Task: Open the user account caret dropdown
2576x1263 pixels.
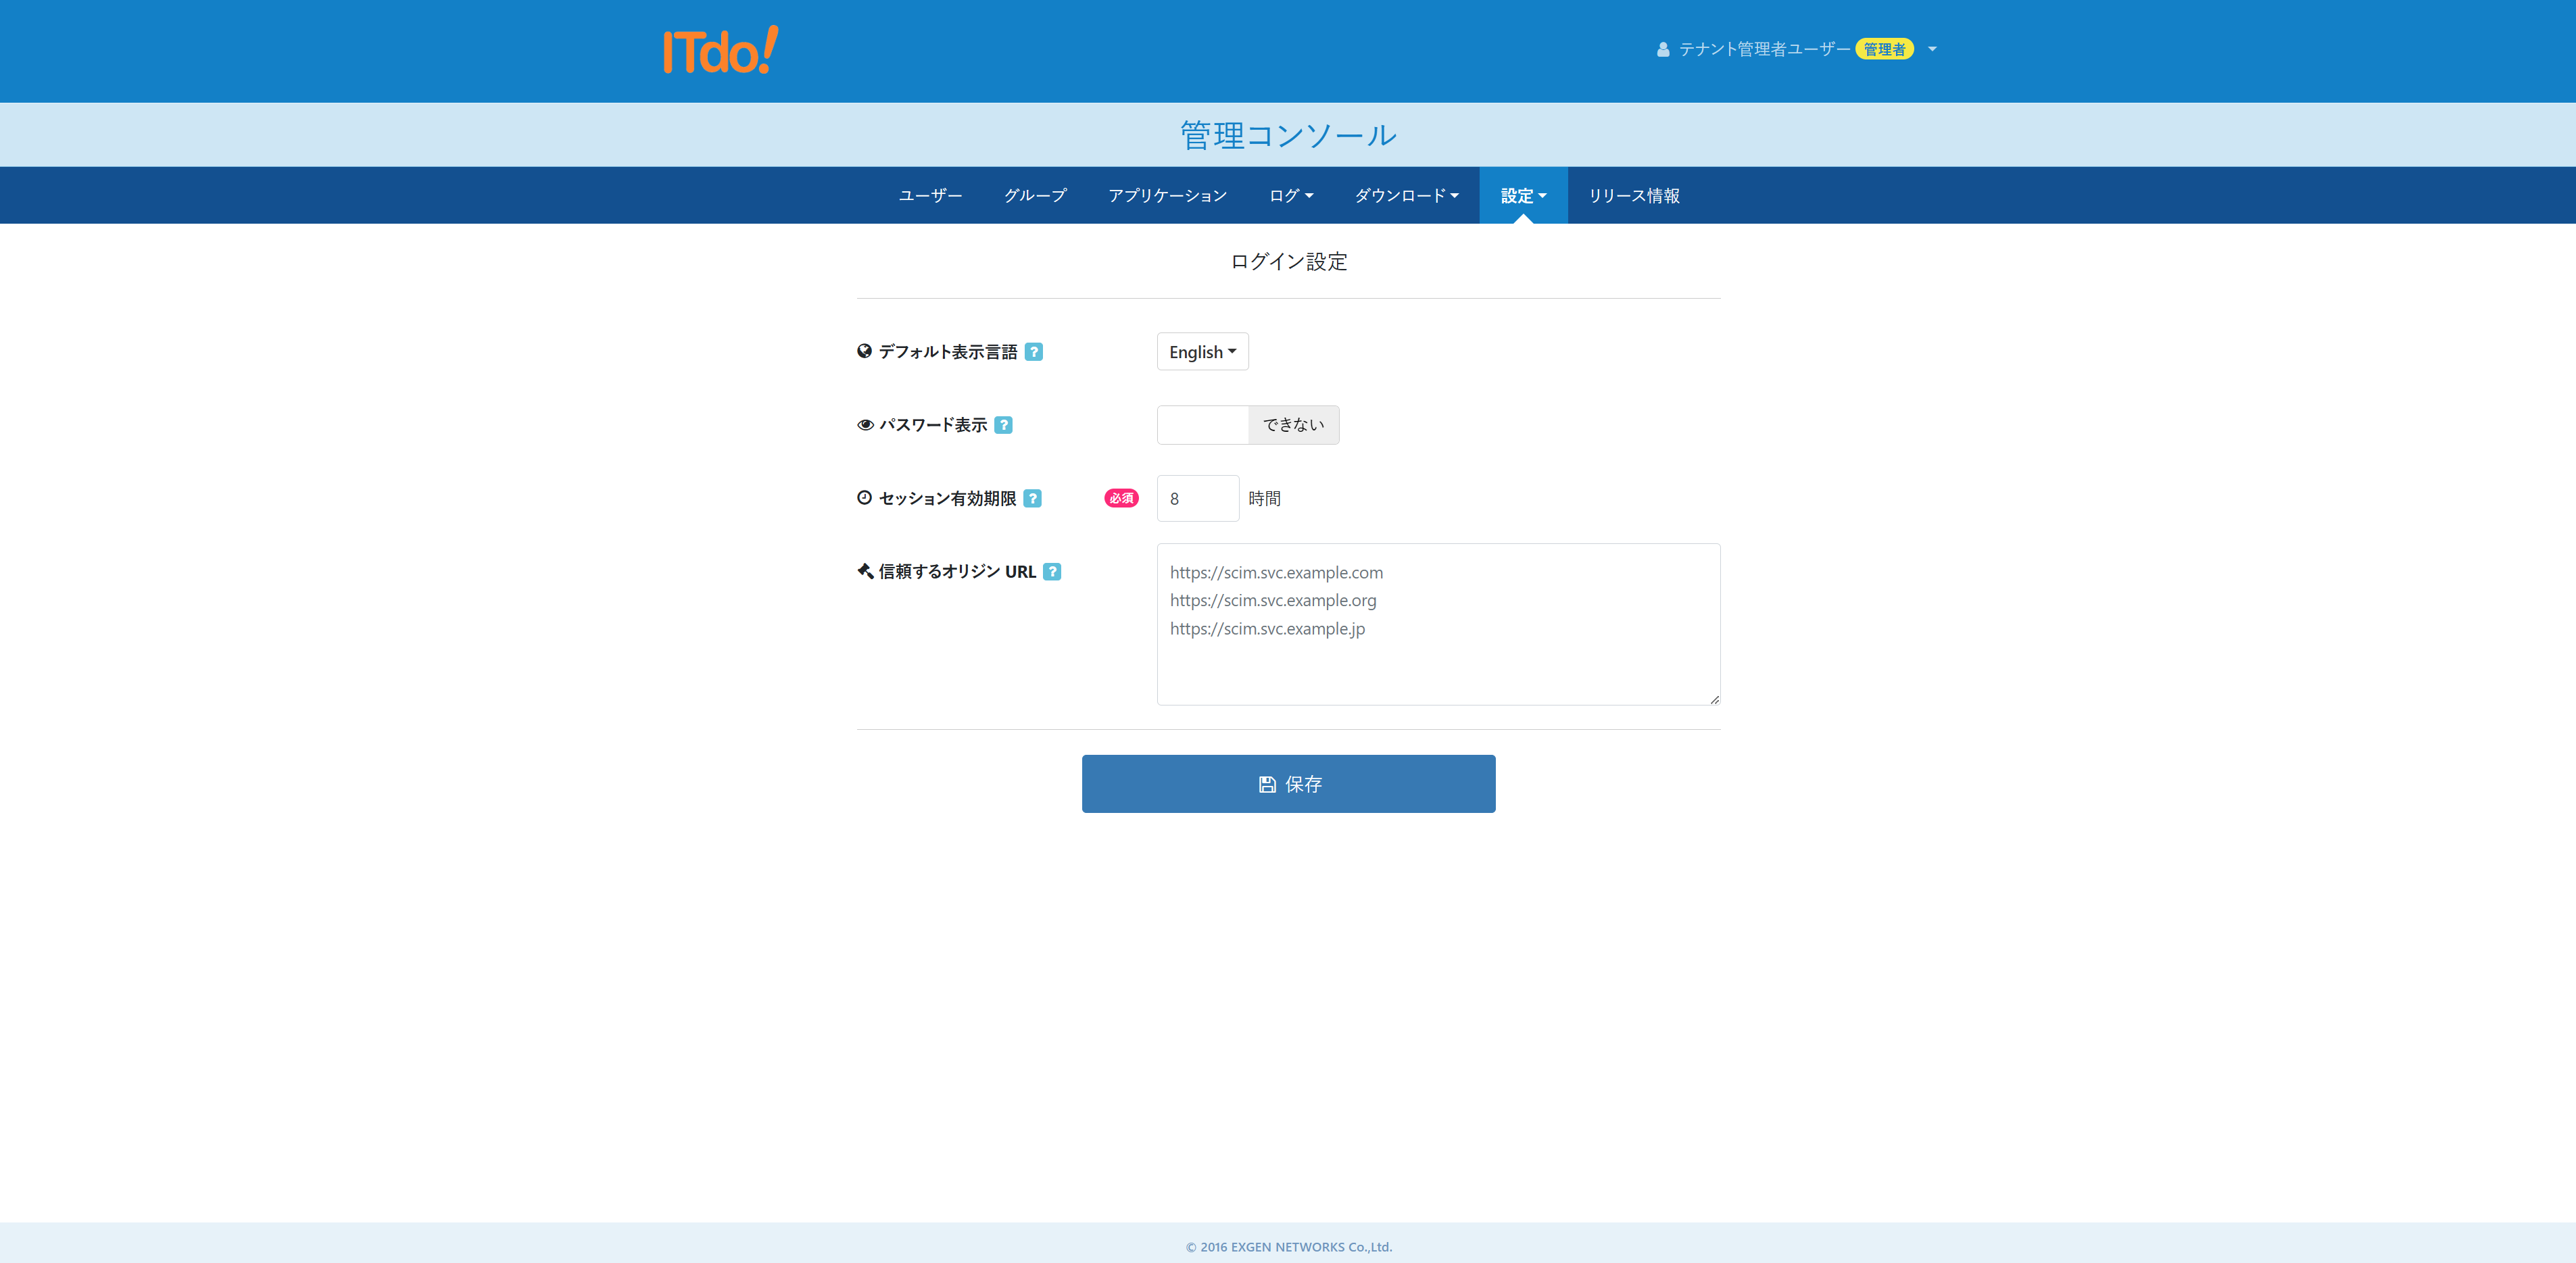Action: (x=1932, y=49)
